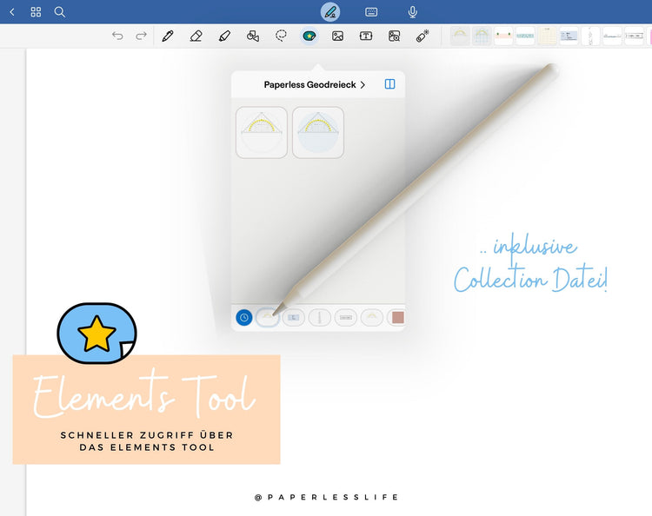The width and height of the screenshot is (652, 516).
Task: Go back using the left chevron
Action: [x=12, y=12]
